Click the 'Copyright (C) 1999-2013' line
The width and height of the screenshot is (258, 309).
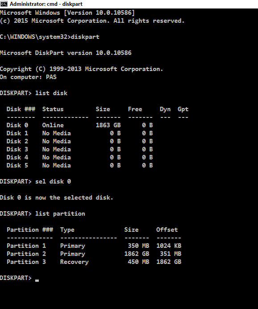click(x=82, y=69)
